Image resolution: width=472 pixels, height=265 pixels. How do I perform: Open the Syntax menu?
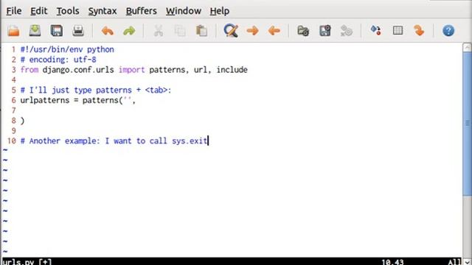103,11
